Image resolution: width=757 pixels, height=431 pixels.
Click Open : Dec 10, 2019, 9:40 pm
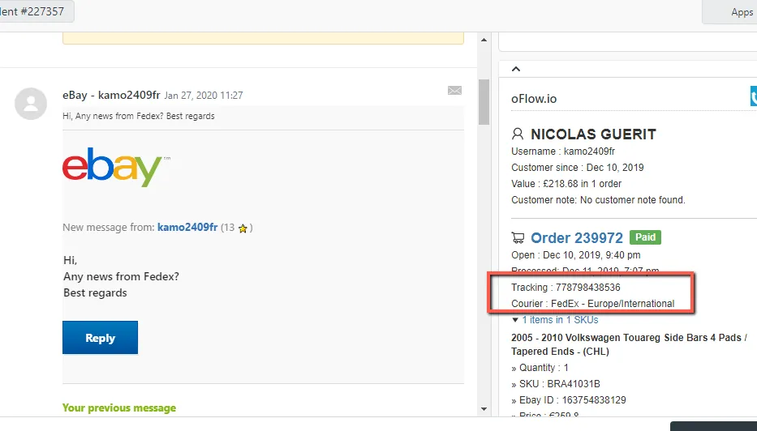click(576, 255)
